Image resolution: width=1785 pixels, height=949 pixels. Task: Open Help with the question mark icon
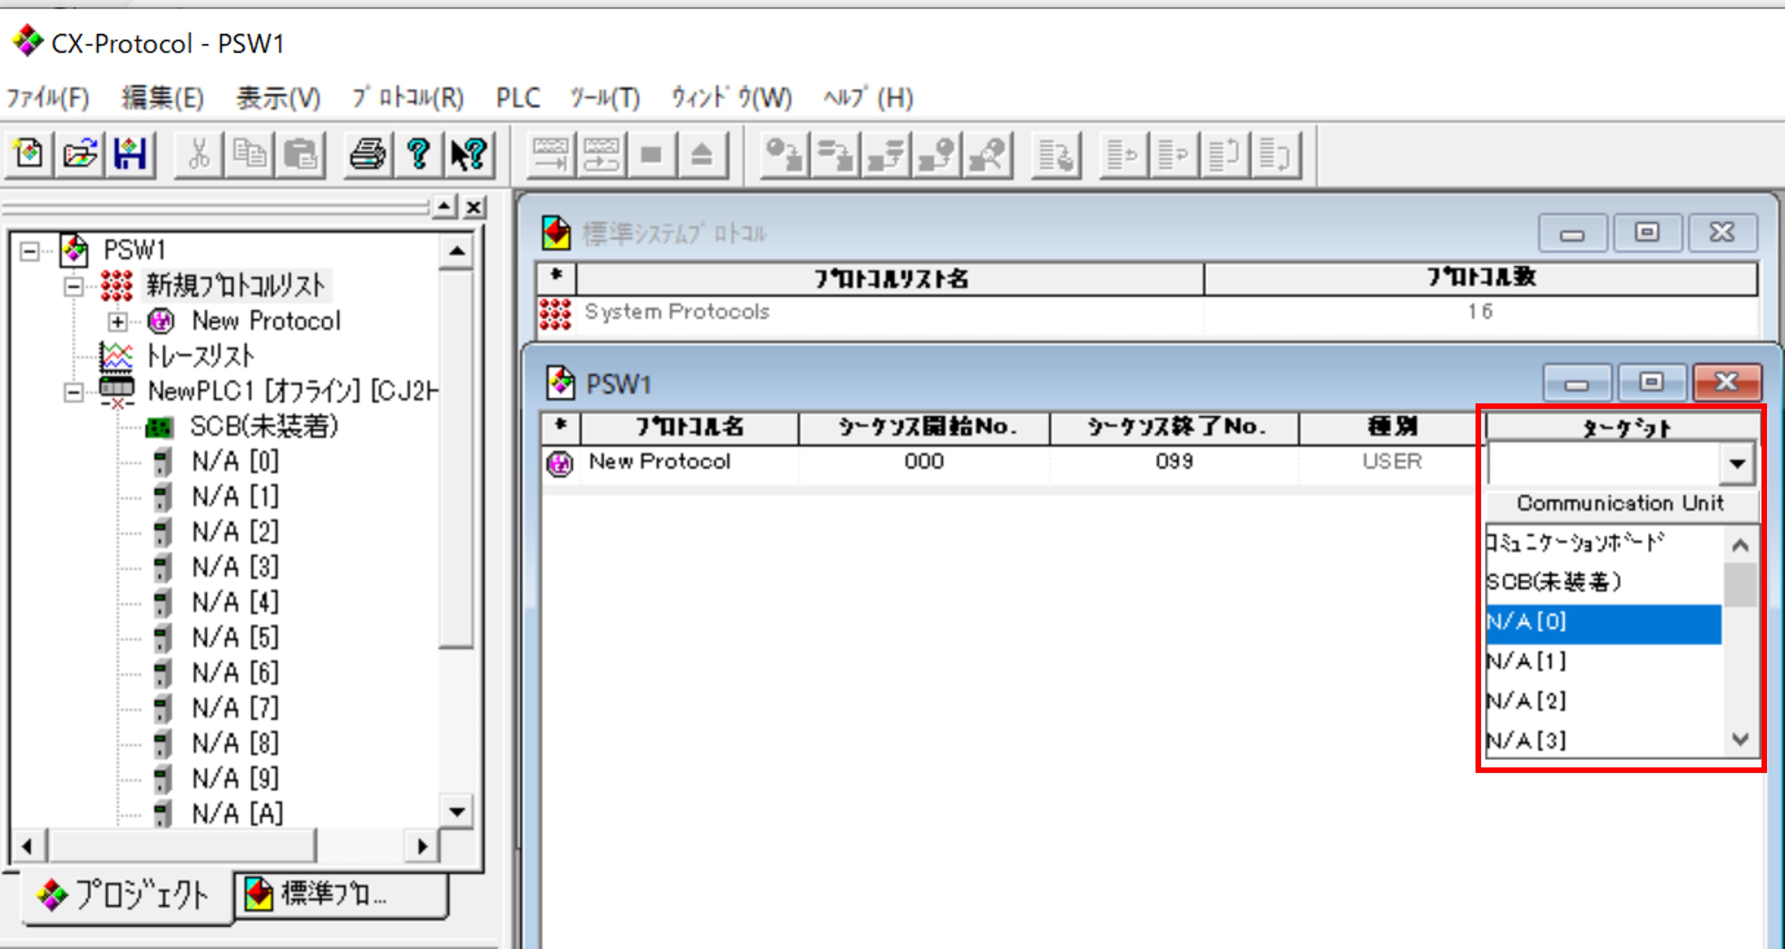coord(418,153)
